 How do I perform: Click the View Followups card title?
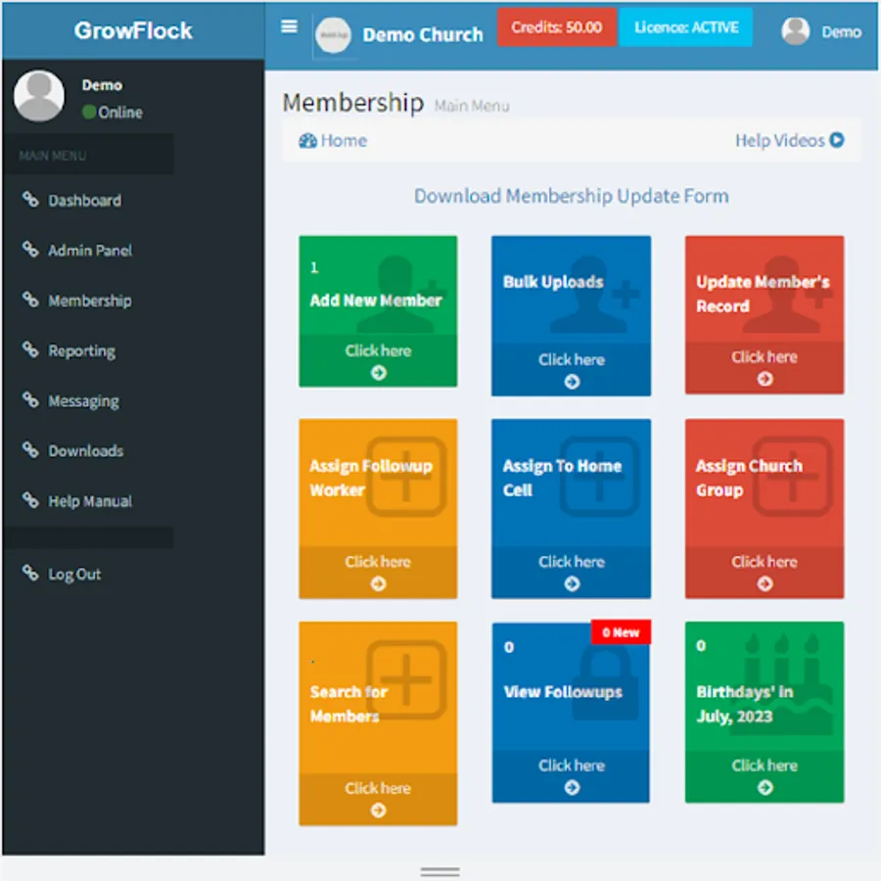(x=563, y=692)
